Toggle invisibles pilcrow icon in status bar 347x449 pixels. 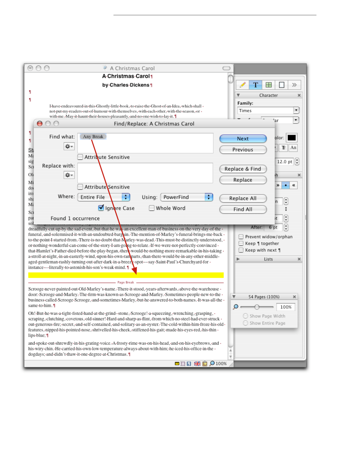(189, 364)
